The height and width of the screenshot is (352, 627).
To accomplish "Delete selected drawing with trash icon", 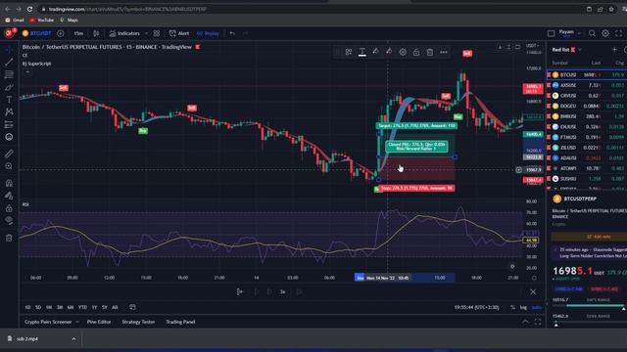I will point(430,52).
